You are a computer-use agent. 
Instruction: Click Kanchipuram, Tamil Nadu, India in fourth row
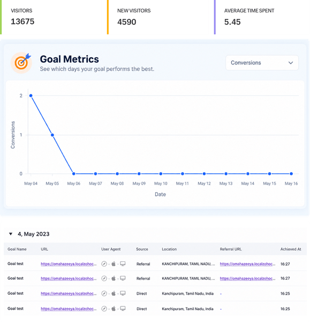[x=188, y=309]
